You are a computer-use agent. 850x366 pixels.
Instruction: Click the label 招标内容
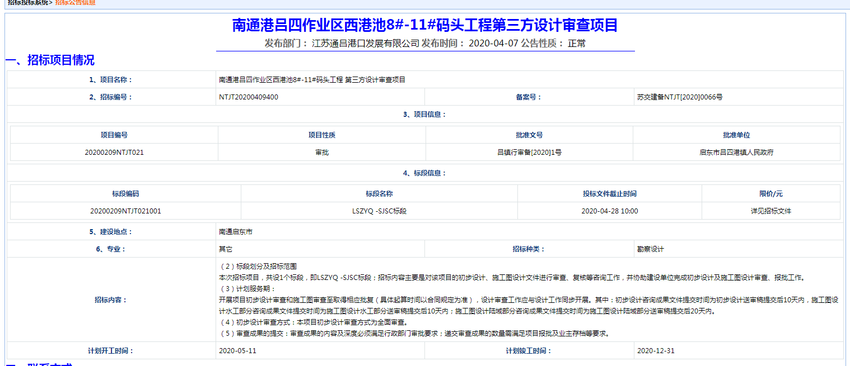click(x=111, y=300)
